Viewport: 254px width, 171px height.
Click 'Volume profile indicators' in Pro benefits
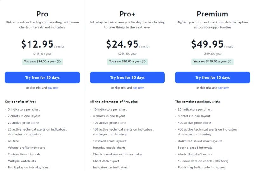pos(26,148)
